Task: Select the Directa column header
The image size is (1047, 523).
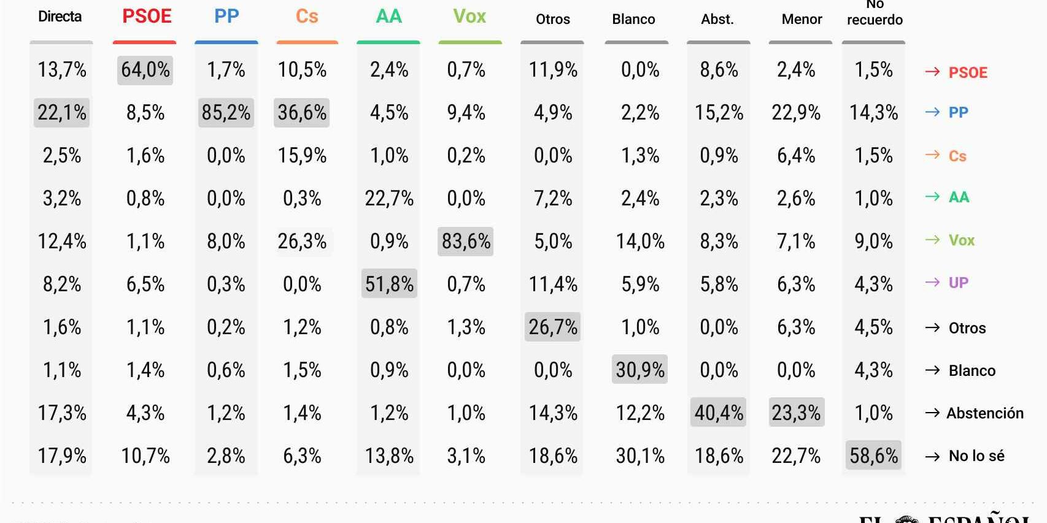Action: [60, 17]
